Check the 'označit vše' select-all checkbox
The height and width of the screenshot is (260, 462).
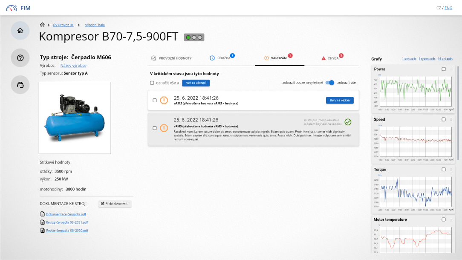(152, 83)
